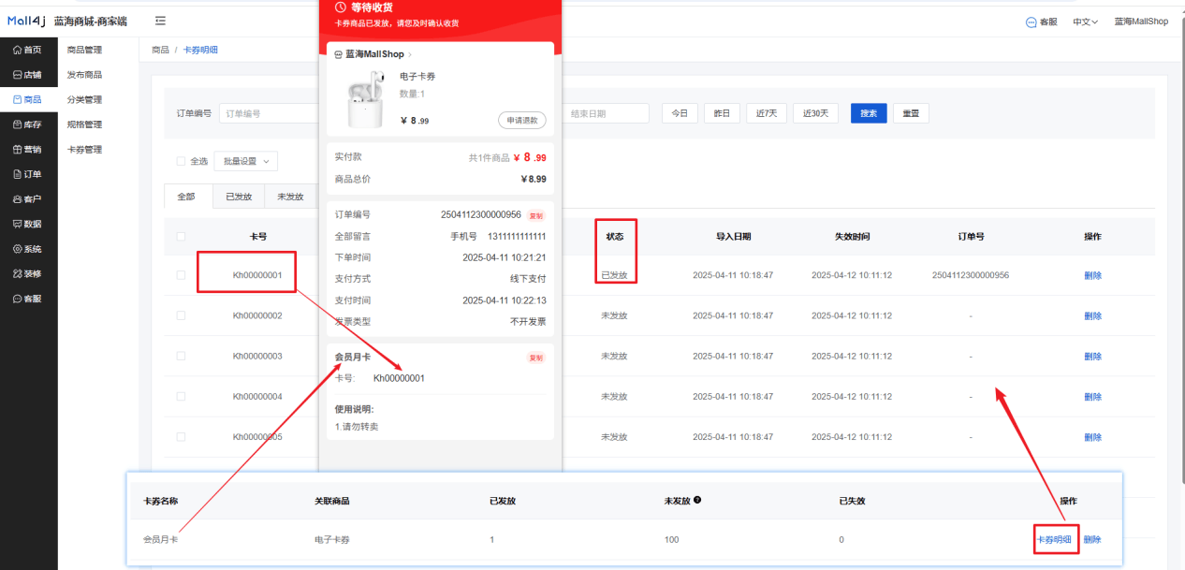Open the 装修 decoration icon in sidebar
The width and height of the screenshot is (1185, 570).
[x=17, y=274]
